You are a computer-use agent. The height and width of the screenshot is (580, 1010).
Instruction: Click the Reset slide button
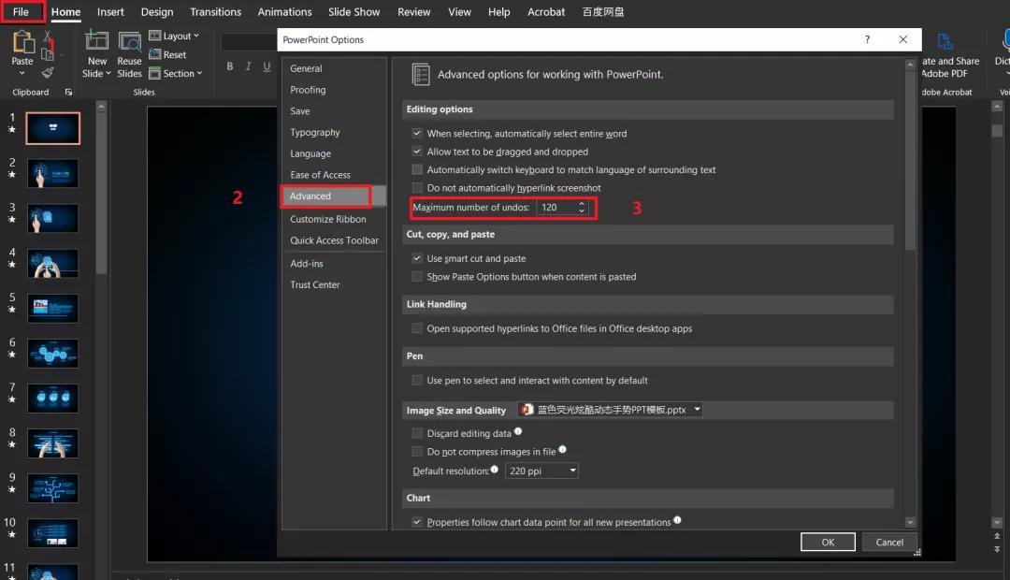(167, 55)
